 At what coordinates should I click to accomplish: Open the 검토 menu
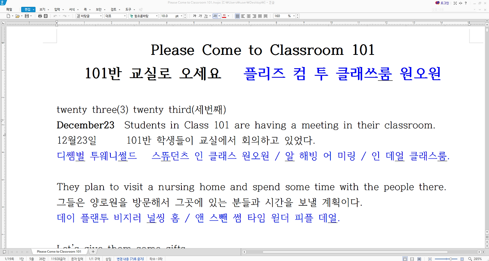[x=115, y=9]
